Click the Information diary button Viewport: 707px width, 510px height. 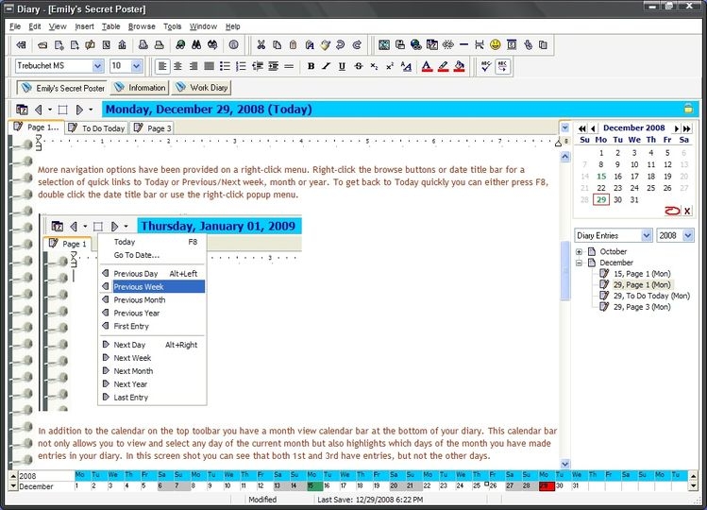click(140, 88)
